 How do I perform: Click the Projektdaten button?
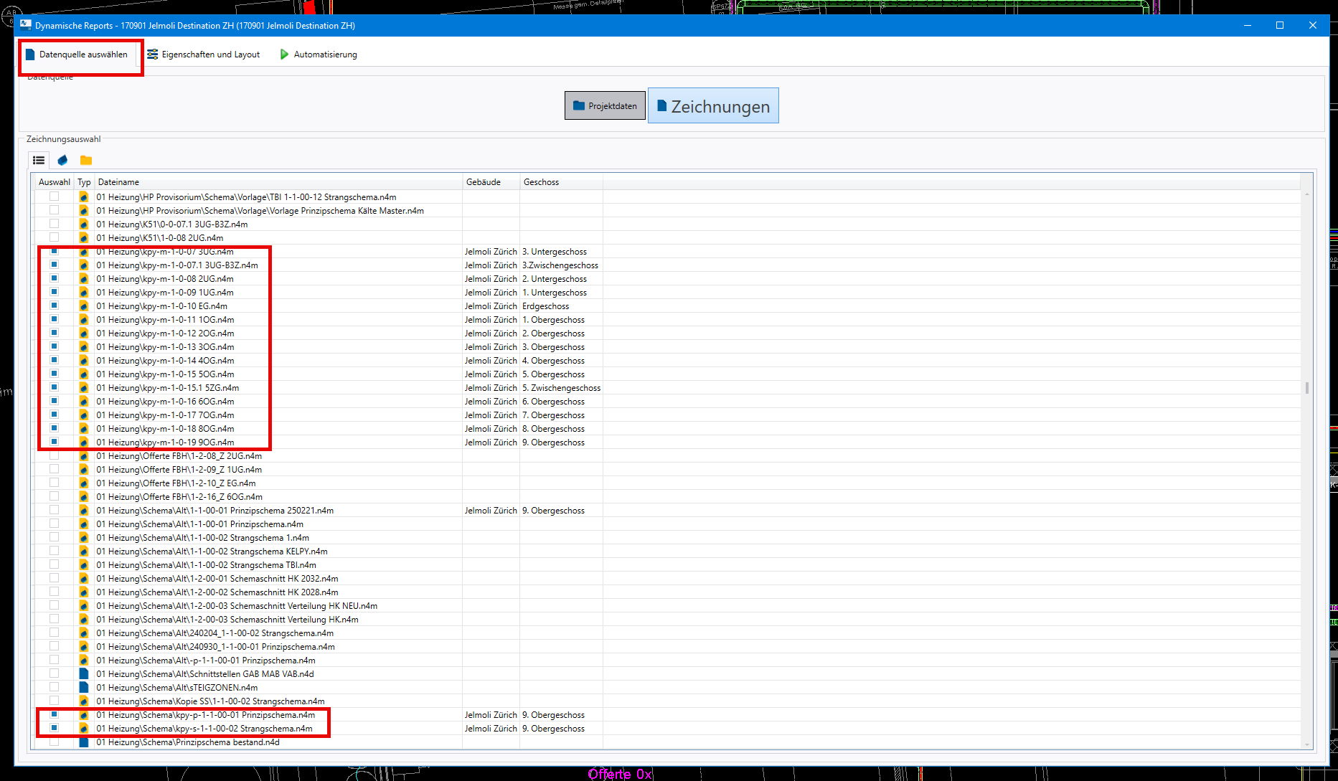(x=605, y=106)
